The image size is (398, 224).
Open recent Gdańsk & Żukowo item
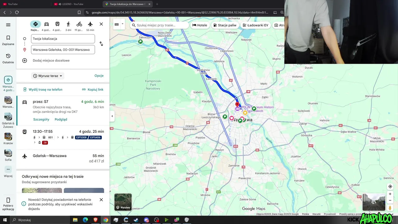[8, 120]
